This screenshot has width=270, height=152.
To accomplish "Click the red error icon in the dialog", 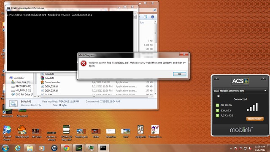I will tap(84, 63).
